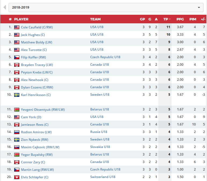Open Yevgeni Oksentyuk player link
This screenshot has width=207, height=181.
43,110
